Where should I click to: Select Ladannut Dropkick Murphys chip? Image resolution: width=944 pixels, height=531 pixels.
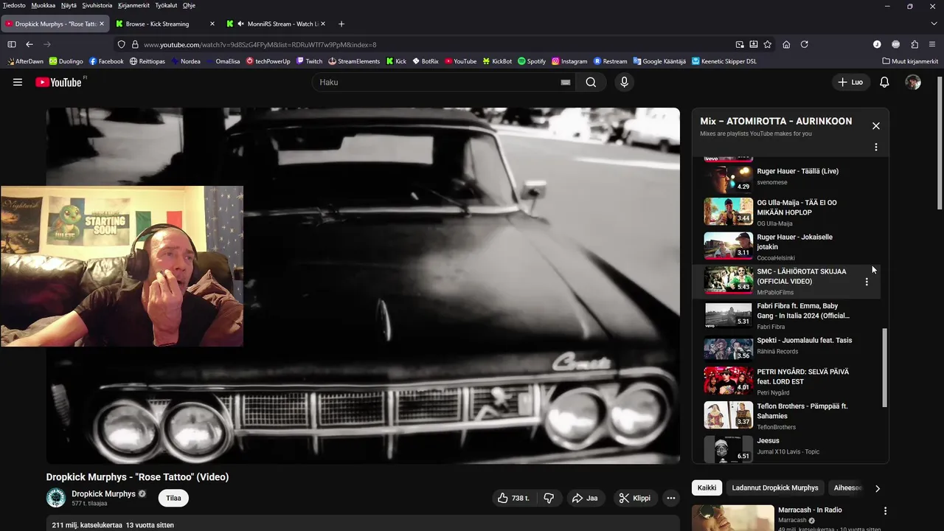point(774,487)
